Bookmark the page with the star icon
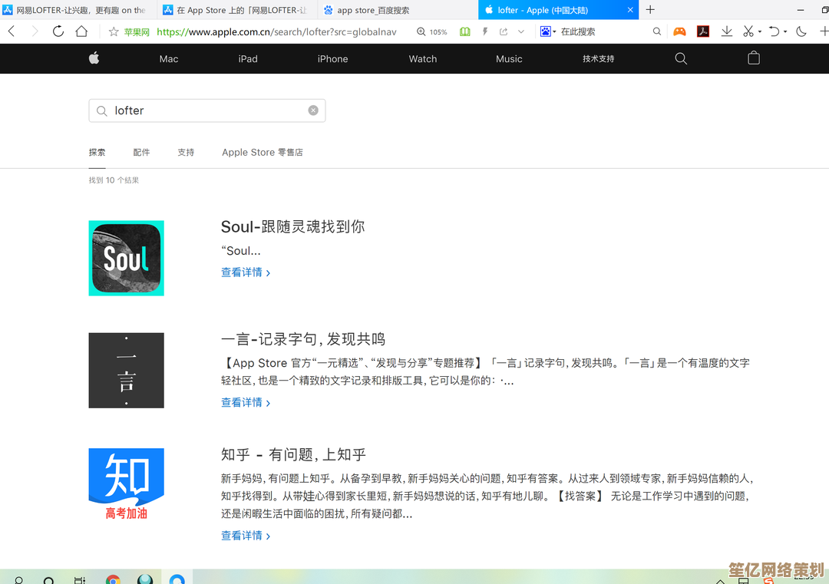Viewport: 829px width, 584px height. point(113,31)
